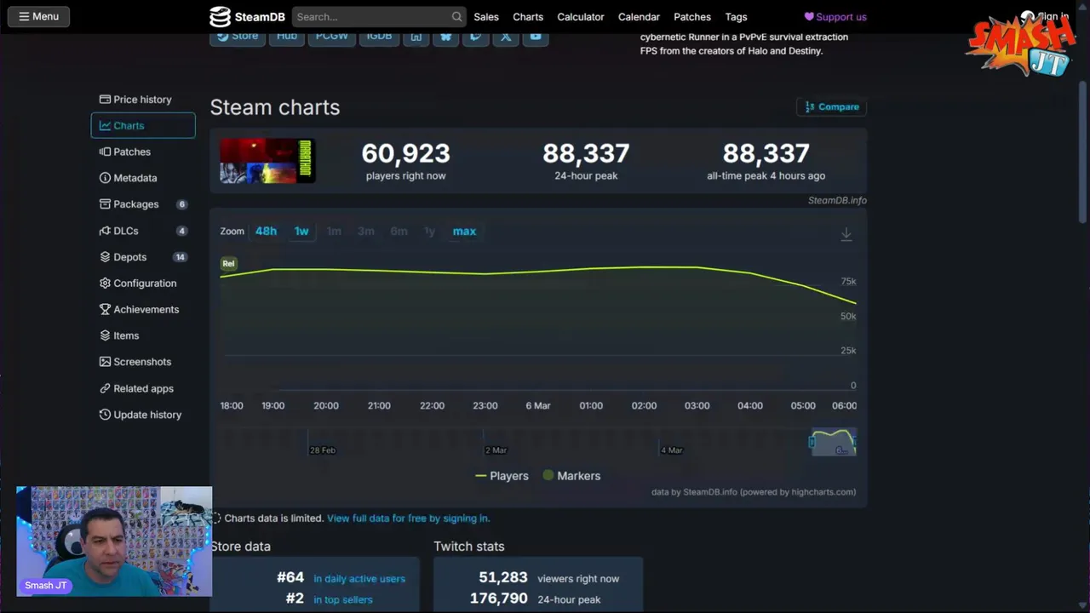1090x613 pixels.
Task: Select Packages in the sidebar
Action: click(x=143, y=204)
